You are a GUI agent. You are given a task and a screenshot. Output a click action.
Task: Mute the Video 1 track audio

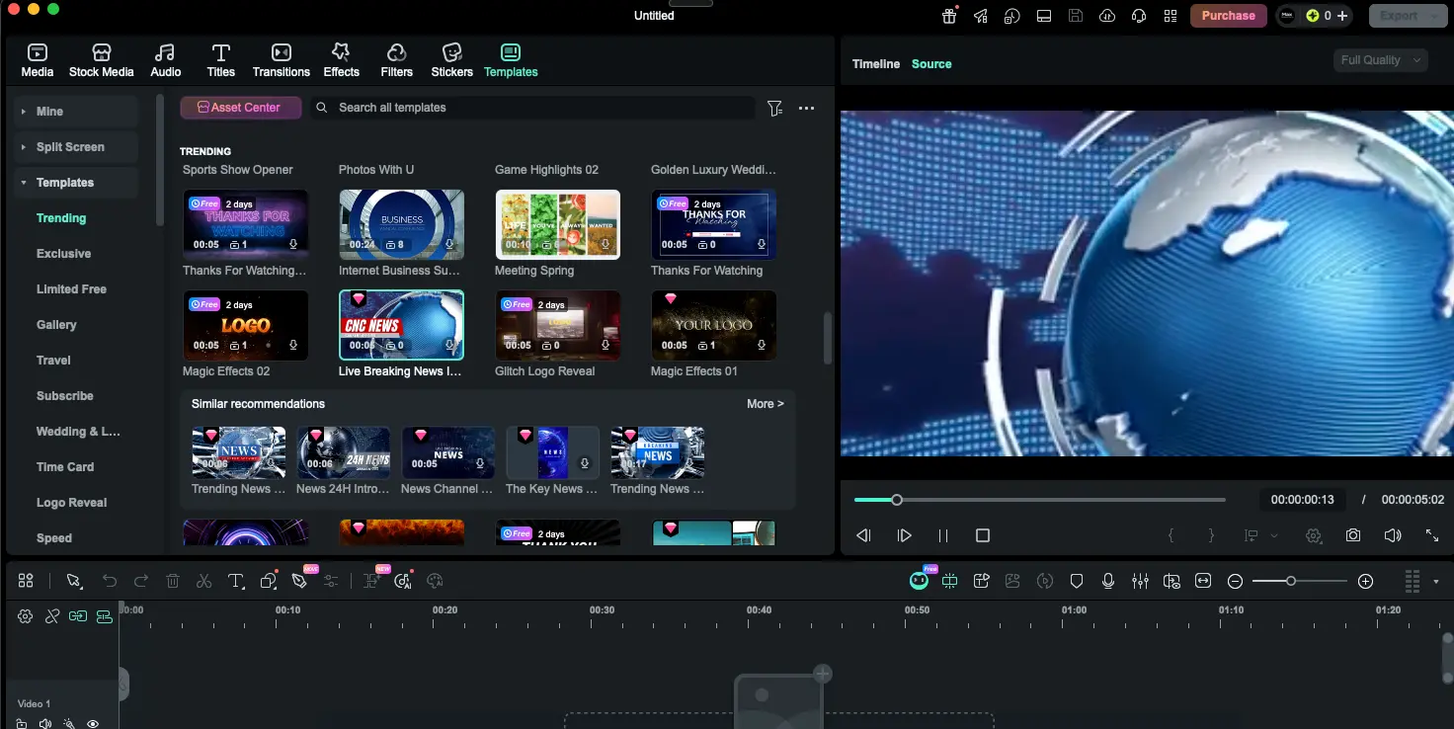click(45, 724)
